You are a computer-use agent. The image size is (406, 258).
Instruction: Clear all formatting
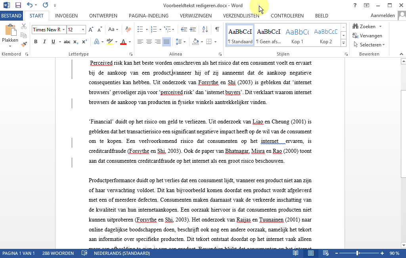128,29
